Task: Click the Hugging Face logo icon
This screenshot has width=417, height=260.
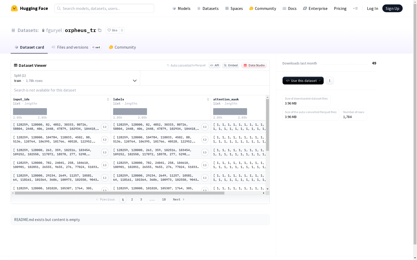Action: tap(14, 8)
